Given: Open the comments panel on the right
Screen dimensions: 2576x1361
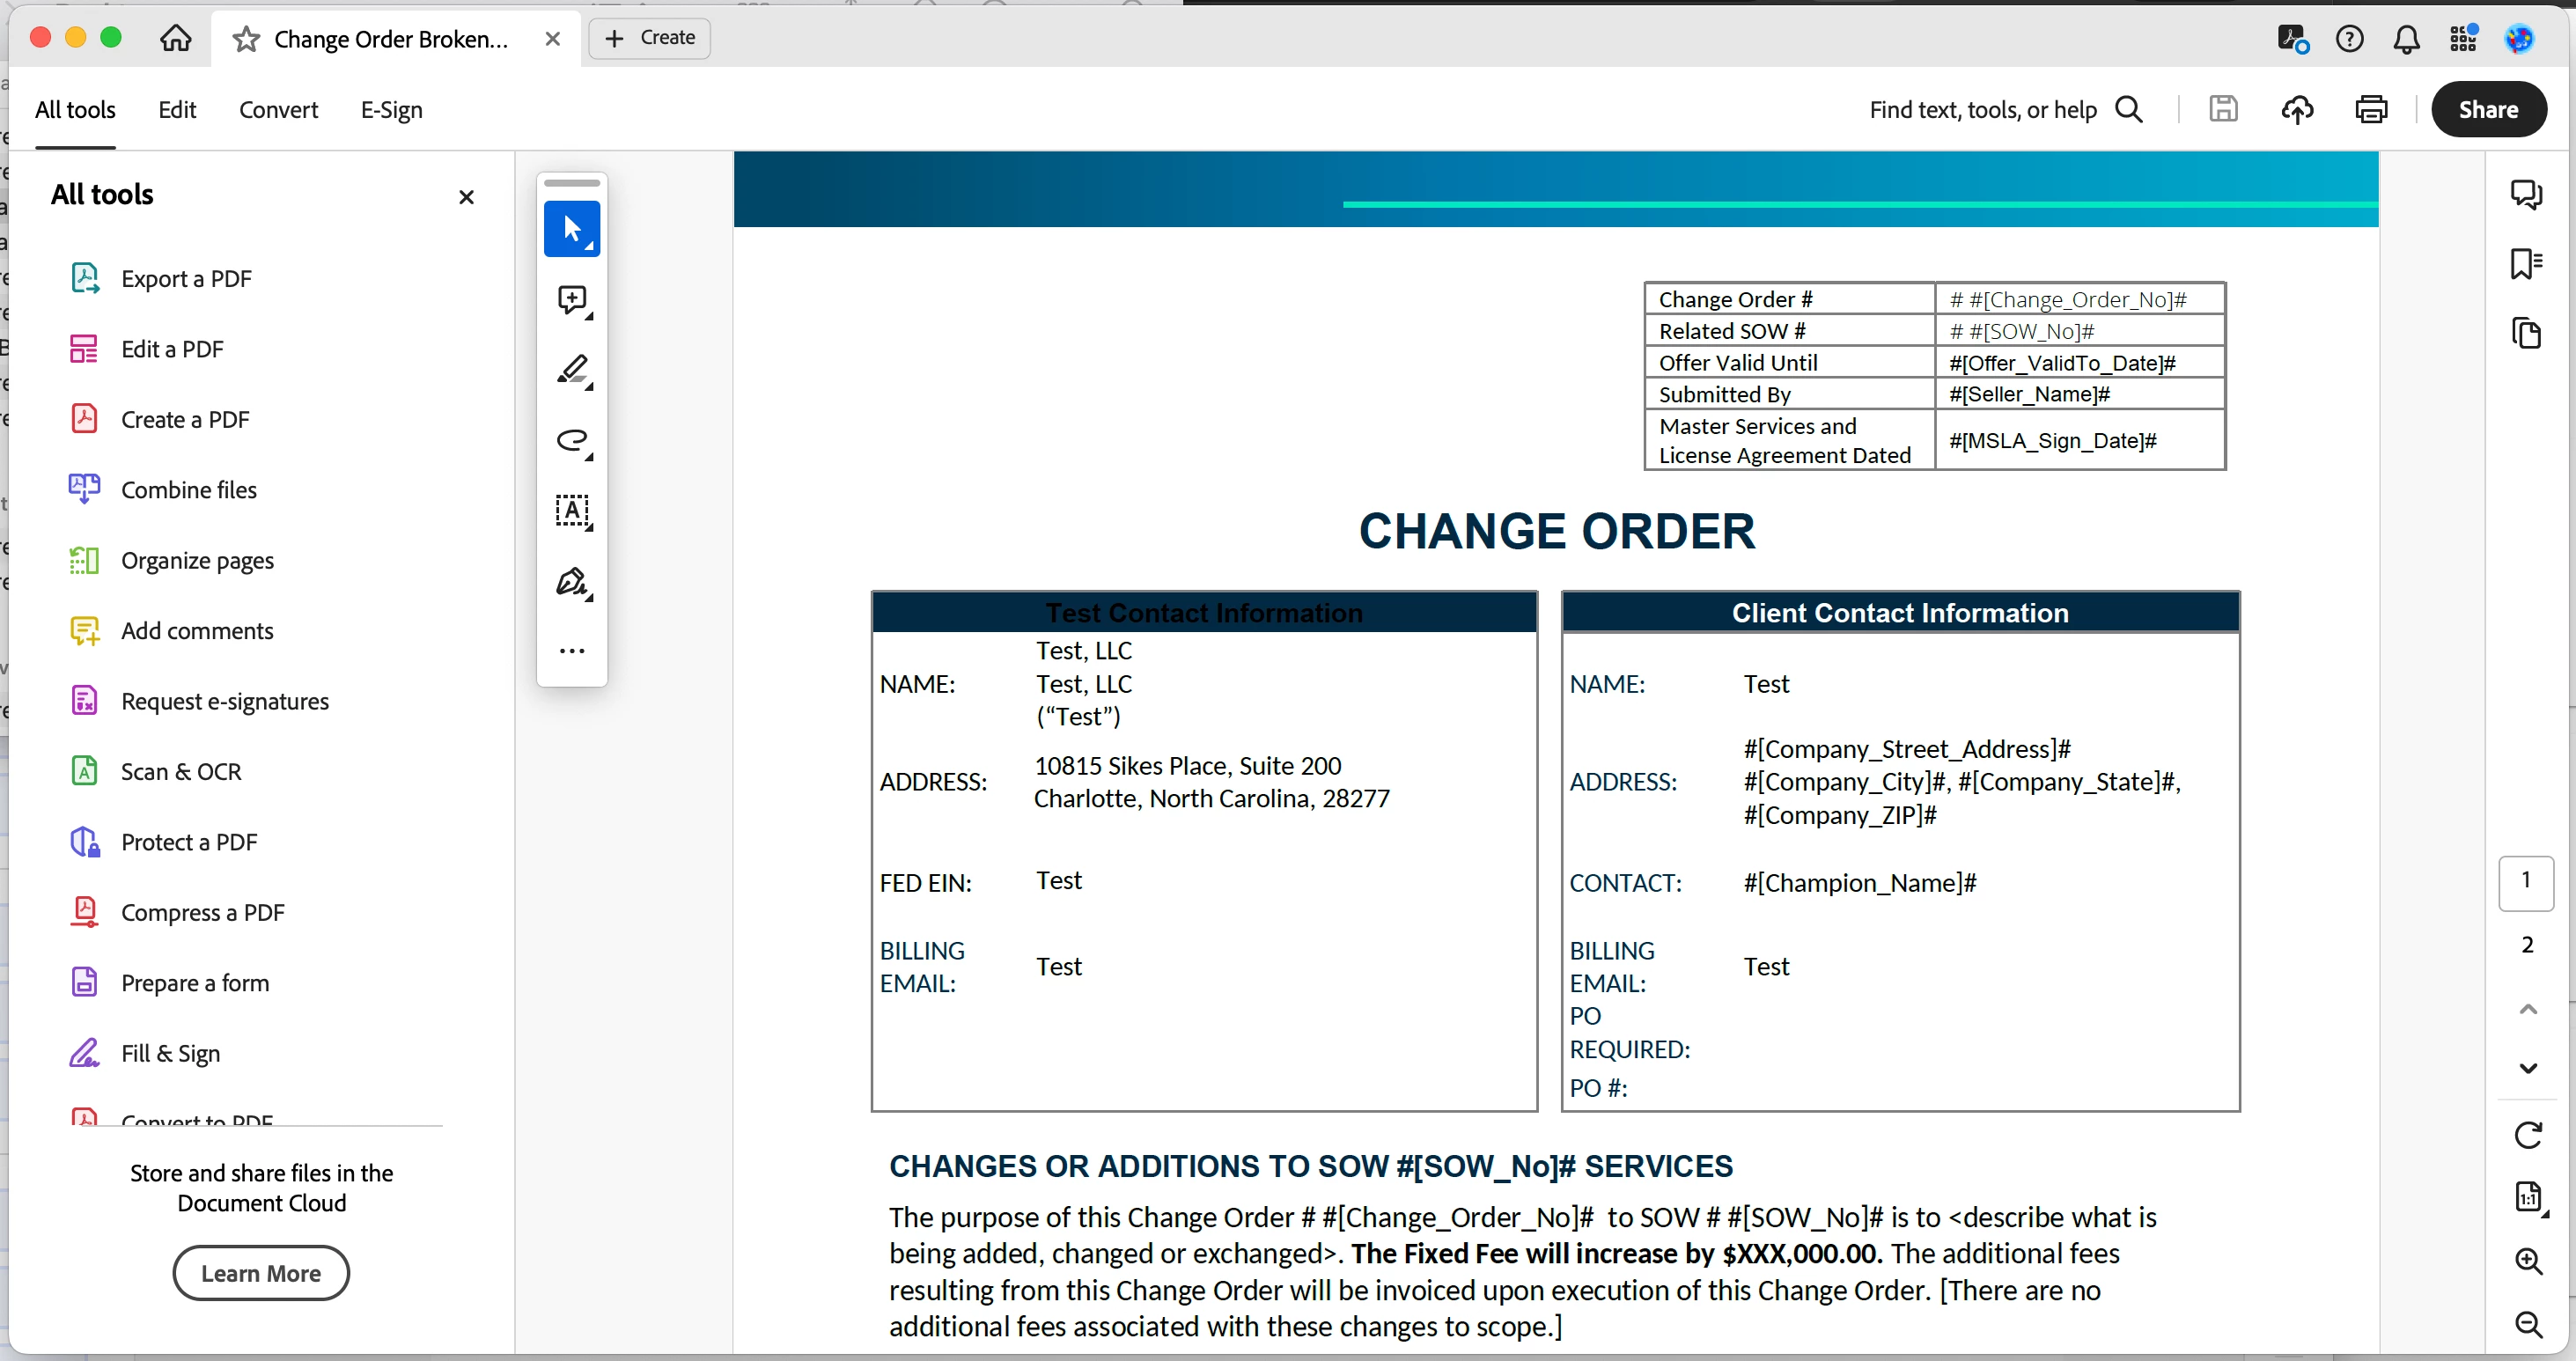Looking at the screenshot, I should (x=2526, y=194).
